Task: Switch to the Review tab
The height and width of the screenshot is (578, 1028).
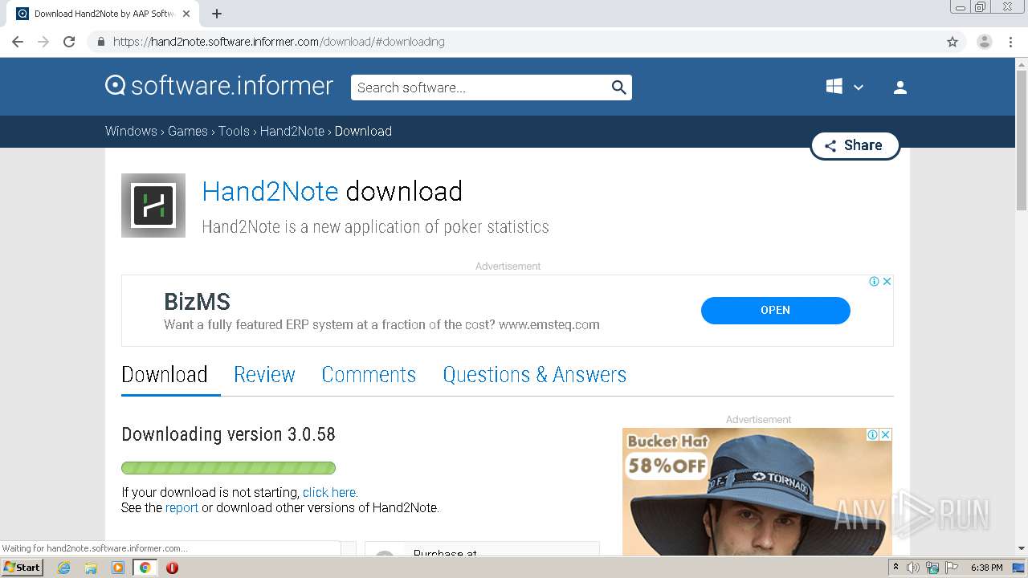Action: 264,375
